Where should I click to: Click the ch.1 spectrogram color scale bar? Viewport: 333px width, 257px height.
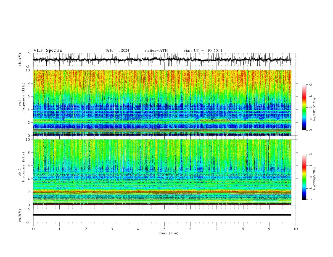[304, 108]
